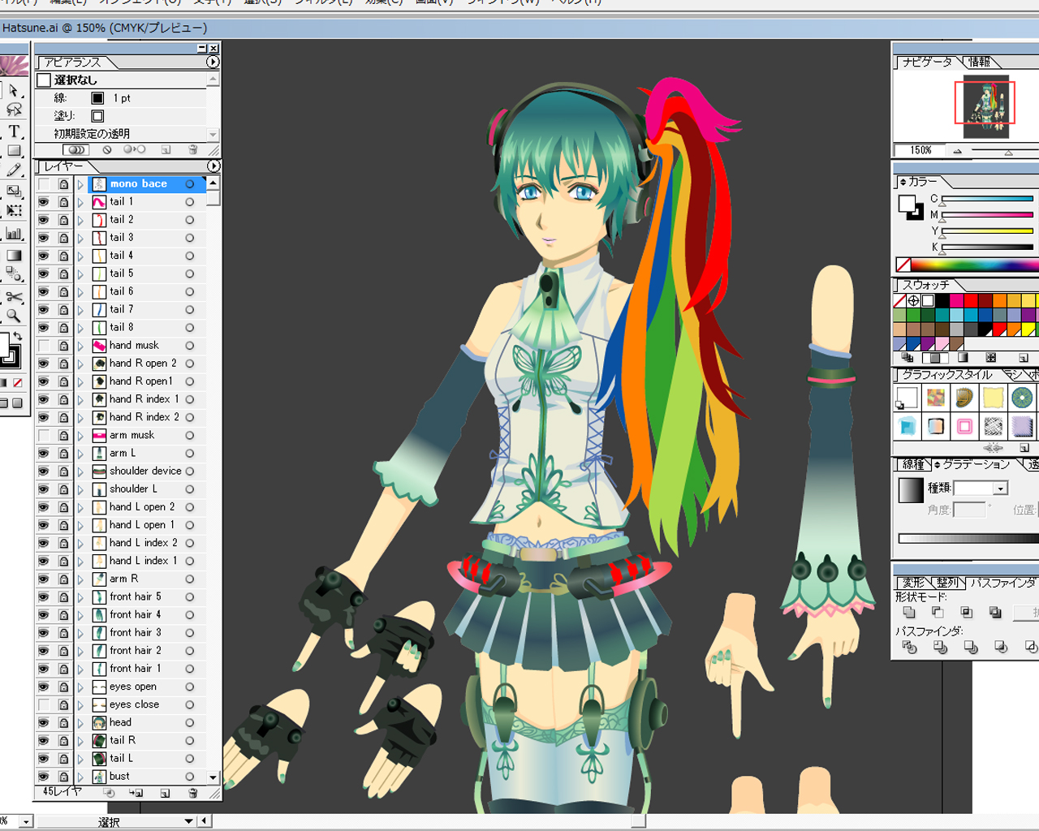Screen dimensions: 1039x831
Task: Click the tail R layer name
Action: pyautogui.click(x=123, y=740)
